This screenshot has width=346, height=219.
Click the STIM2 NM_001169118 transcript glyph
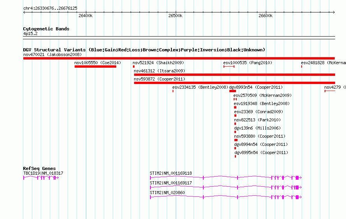click(226, 178)
